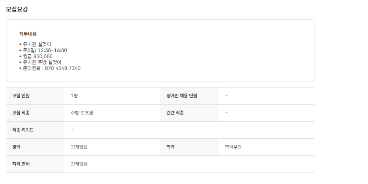Click the 1명 recruitment count value
This screenshot has height=184, width=368.
(74, 96)
